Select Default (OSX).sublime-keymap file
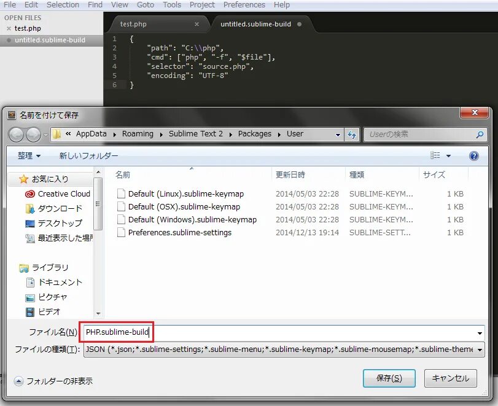The height and width of the screenshot is (406, 498). click(184, 207)
